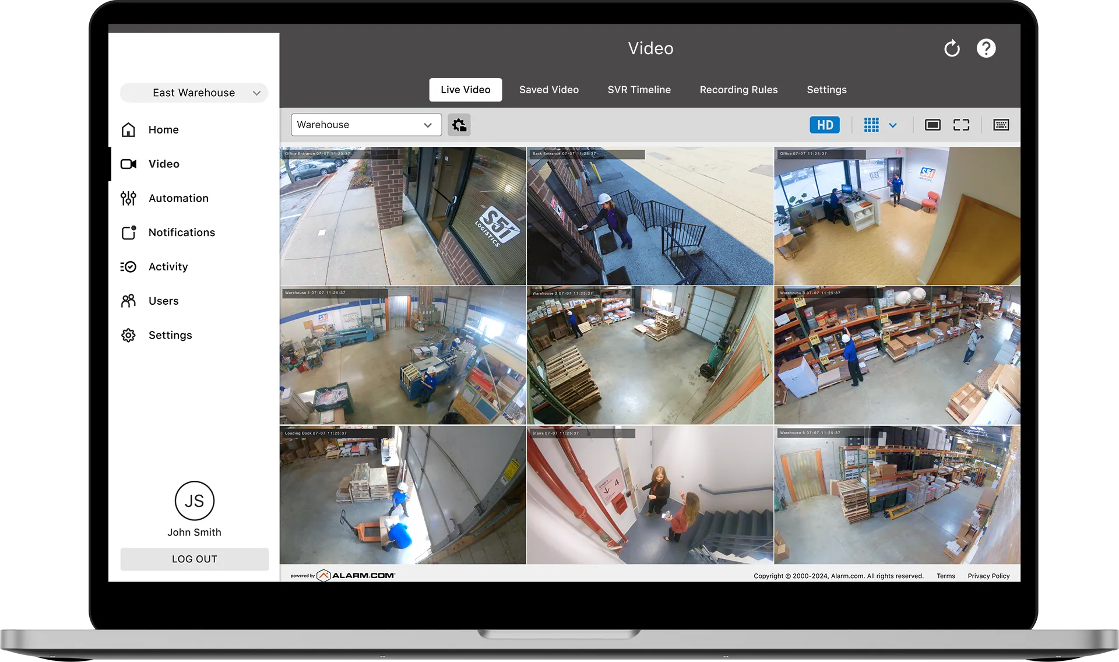The width and height of the screenshot is (1119, 662).
Task: Click the Loading Dock camera feed
Action: [x=403, y=495]
